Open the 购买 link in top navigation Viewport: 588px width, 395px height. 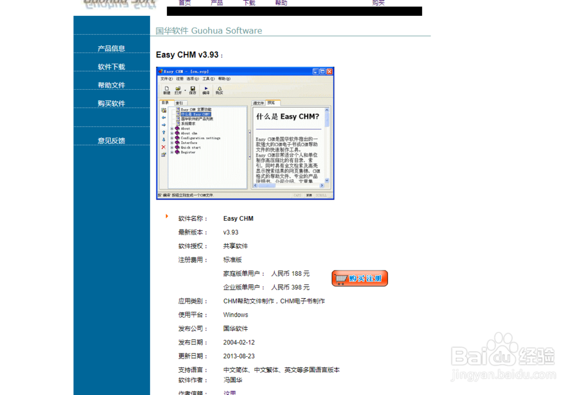[x=378, y=2]
